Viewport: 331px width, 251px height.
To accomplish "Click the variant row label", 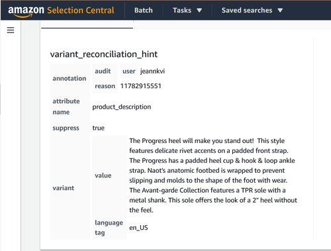I will click(x=64, y=188).
